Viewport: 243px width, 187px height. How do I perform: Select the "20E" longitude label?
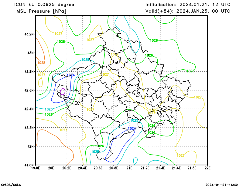(x=51, y=168)
